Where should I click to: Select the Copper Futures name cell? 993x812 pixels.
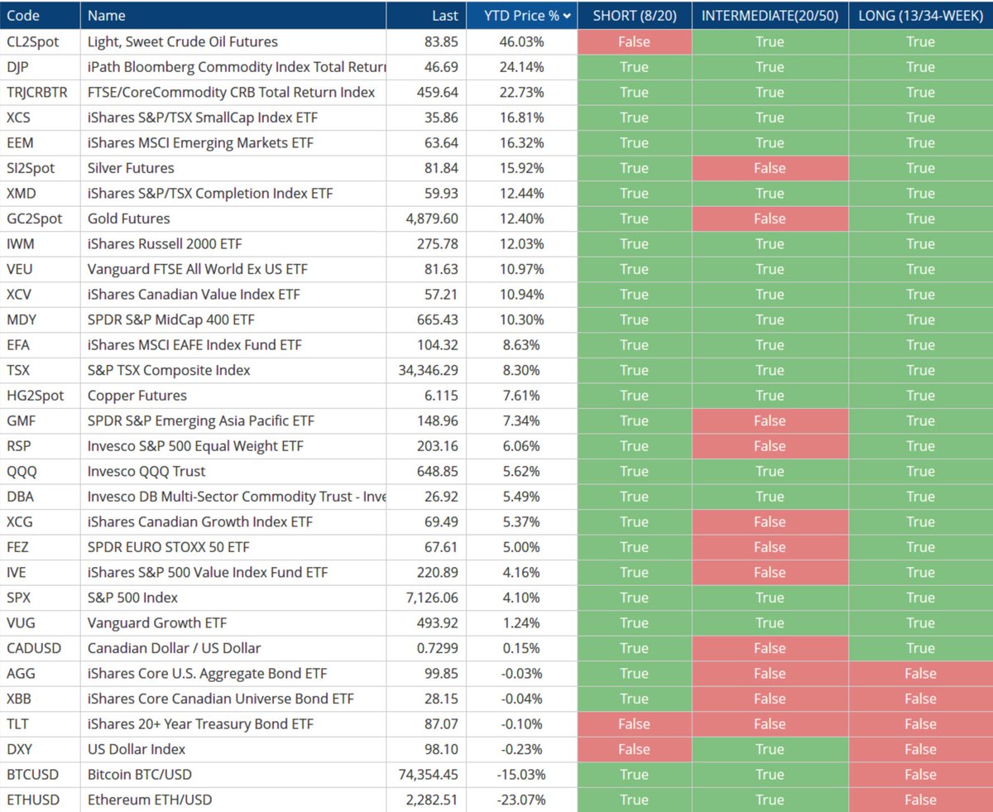click(x=233, y=395)
